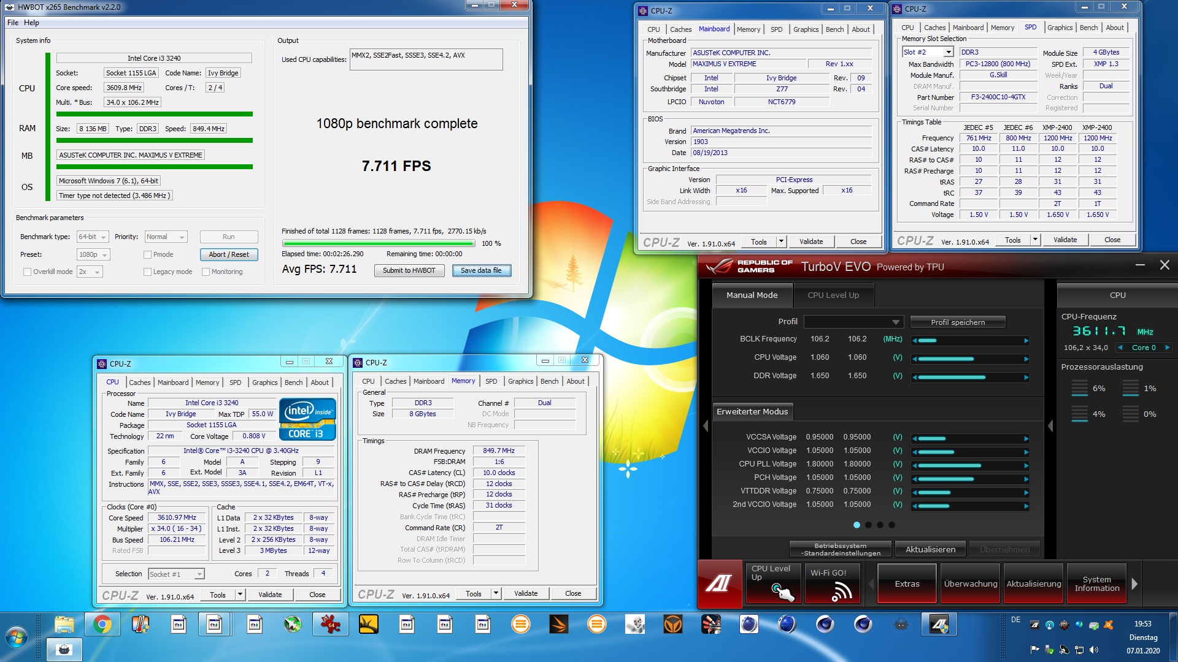Viewport: 1178px width, 662px height.
Task: Decrease BCLK Frequency with left slider arrow
Action: coord(915,340)
